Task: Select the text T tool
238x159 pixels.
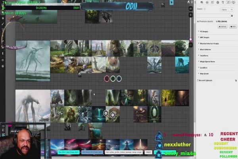Action: coord(3,30)
